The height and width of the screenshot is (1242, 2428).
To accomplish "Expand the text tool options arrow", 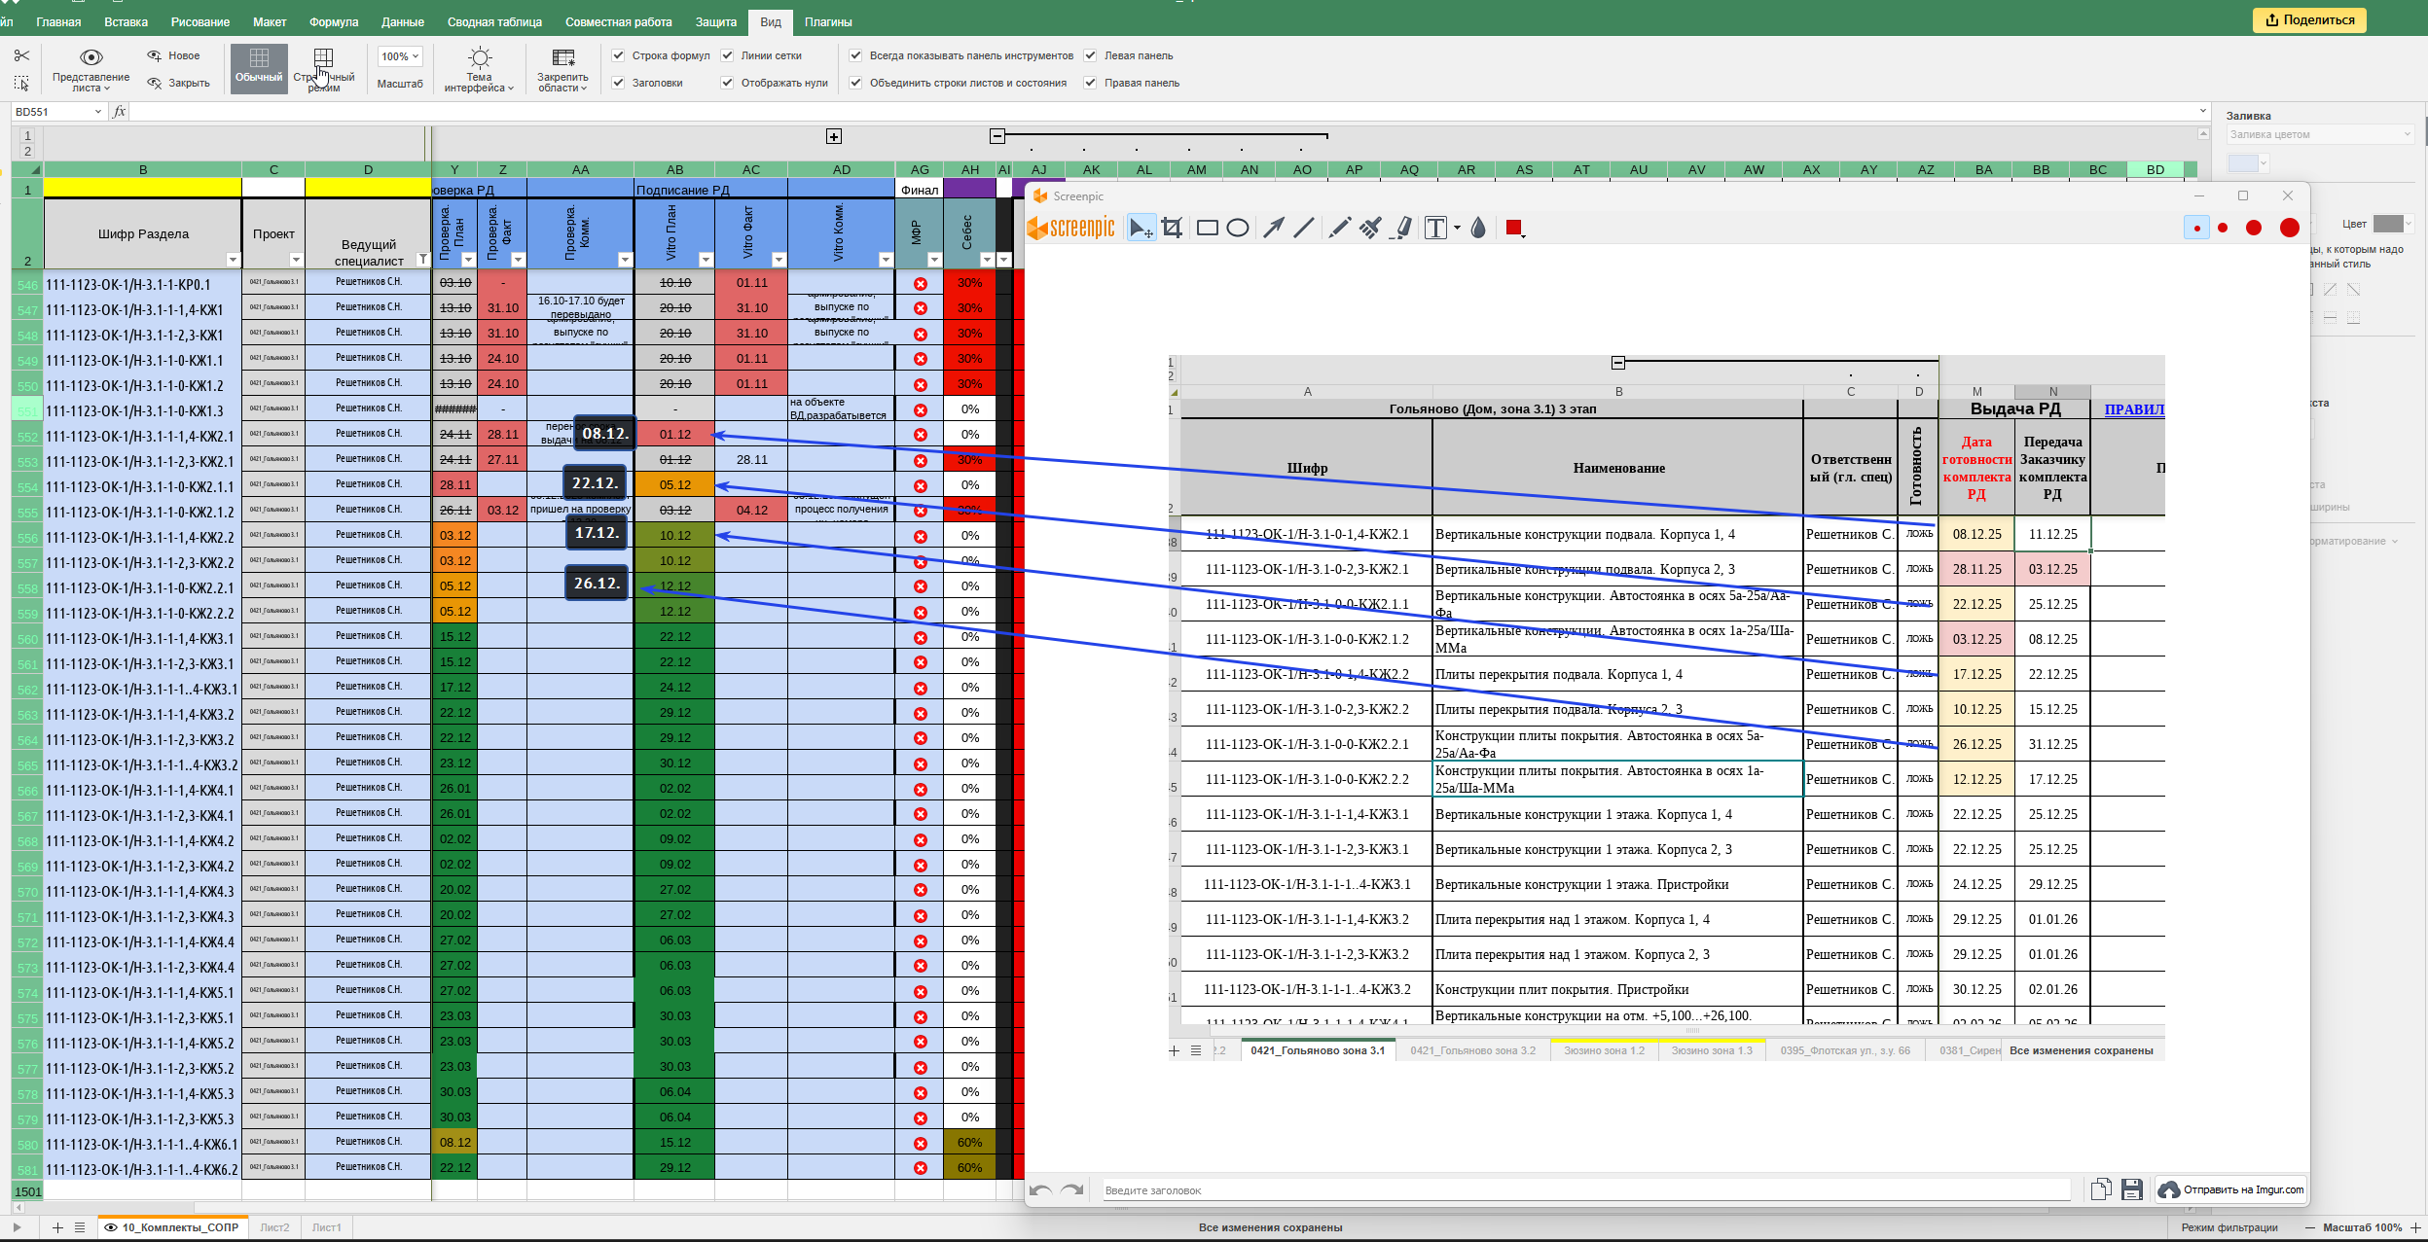I will [x=1457, y=228].
